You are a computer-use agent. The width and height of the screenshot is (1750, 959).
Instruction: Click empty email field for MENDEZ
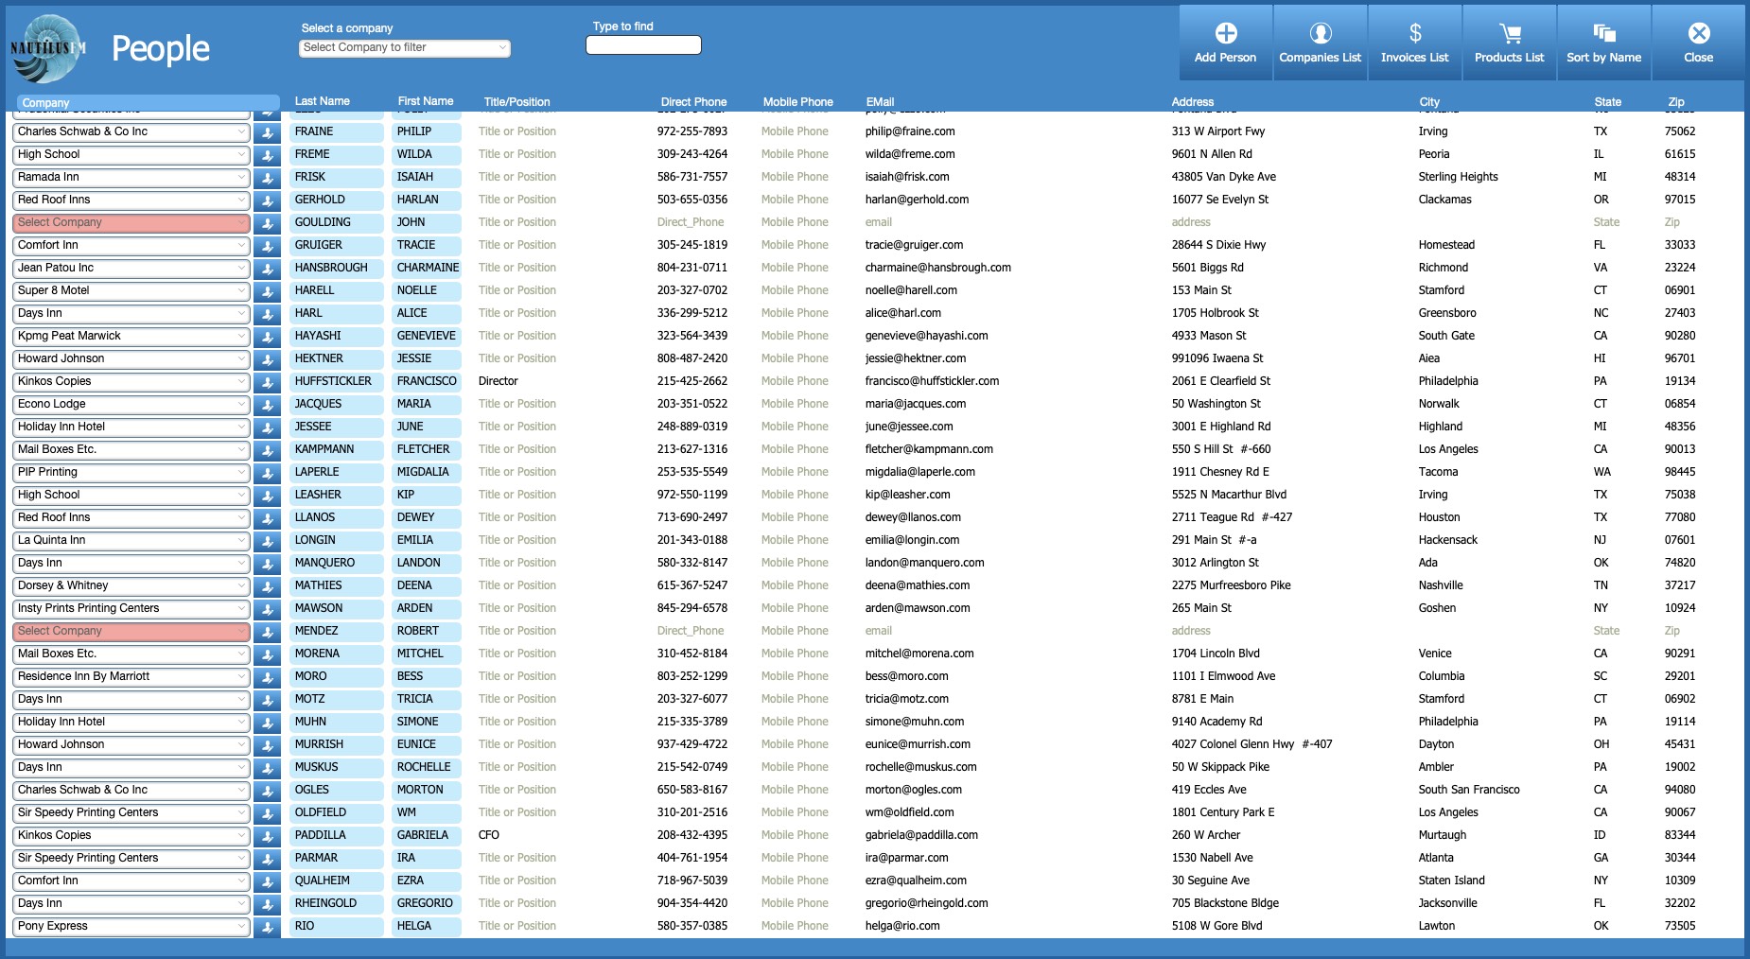tap(879, 631)
